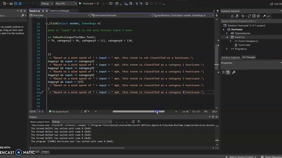
Task: Click Solution Explorer wrench Properties icon
Action: coord(264,16)
